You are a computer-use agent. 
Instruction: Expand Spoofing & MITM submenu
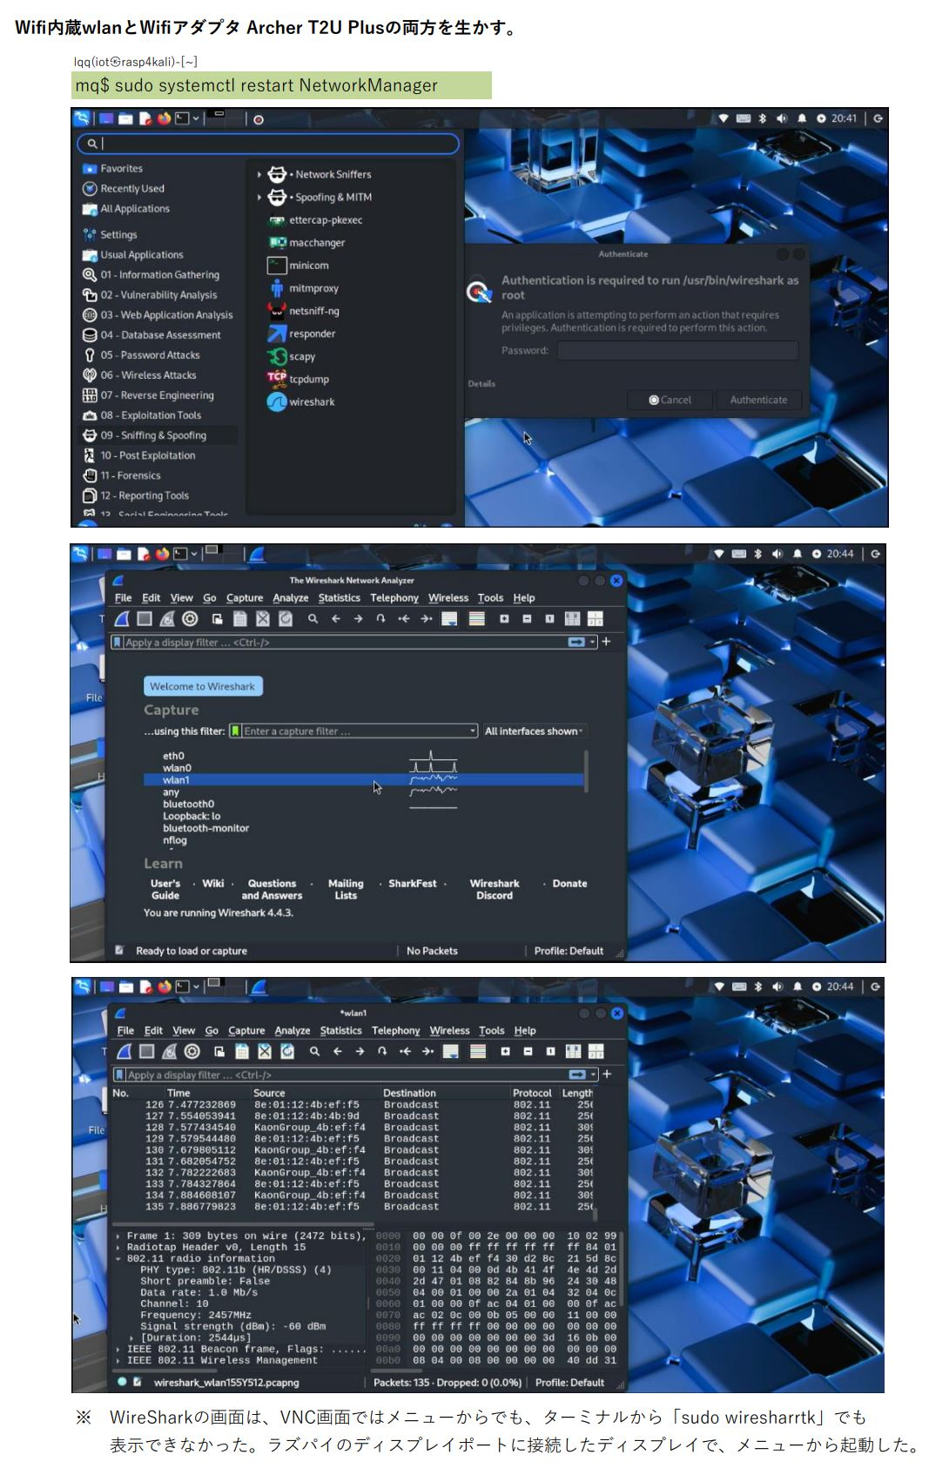pos(259,198)
